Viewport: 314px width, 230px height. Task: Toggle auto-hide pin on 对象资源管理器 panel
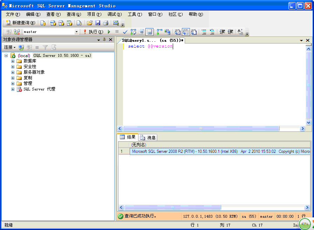click(104, 40)
